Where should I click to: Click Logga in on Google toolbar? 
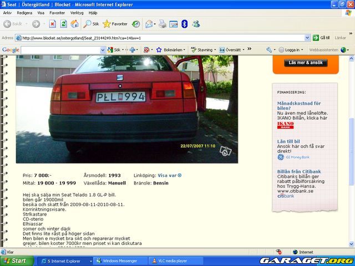tap(291, 50)
